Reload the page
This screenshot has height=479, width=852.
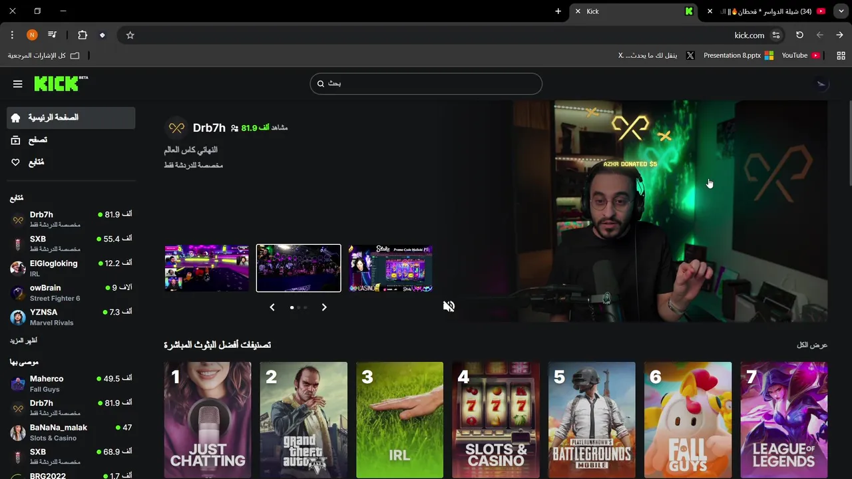point(800,35)
